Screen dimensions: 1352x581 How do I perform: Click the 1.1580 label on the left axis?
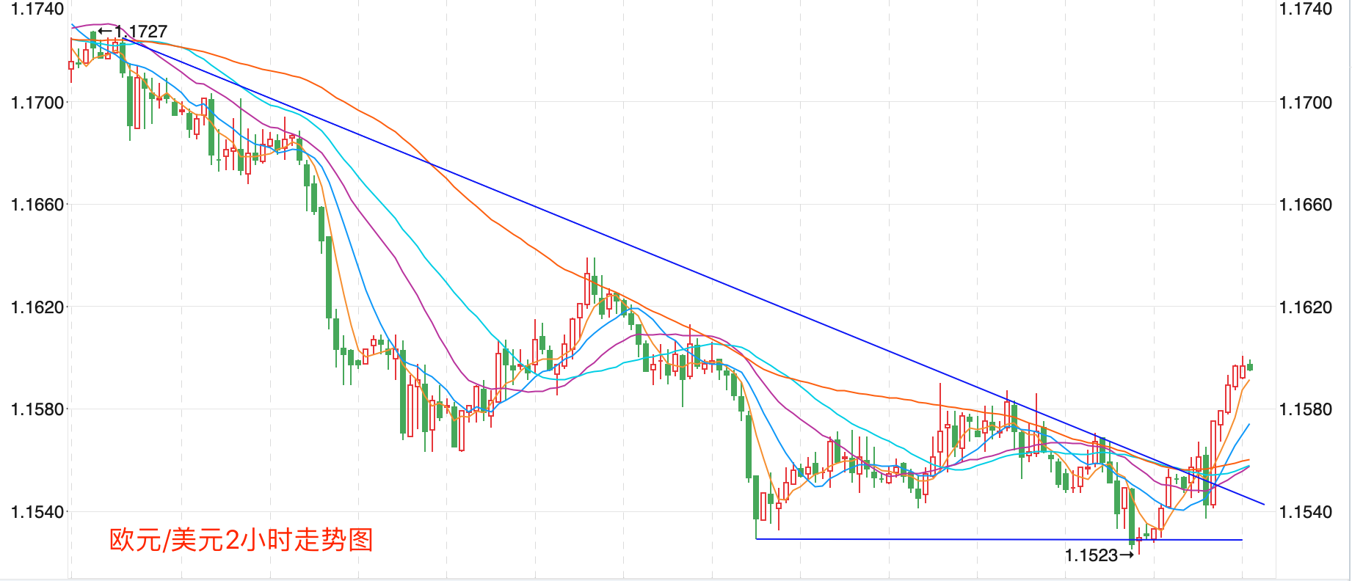[x=37, y=409]
